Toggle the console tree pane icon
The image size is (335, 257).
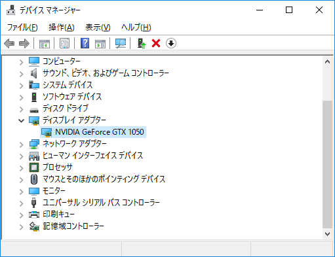(45, 43)
